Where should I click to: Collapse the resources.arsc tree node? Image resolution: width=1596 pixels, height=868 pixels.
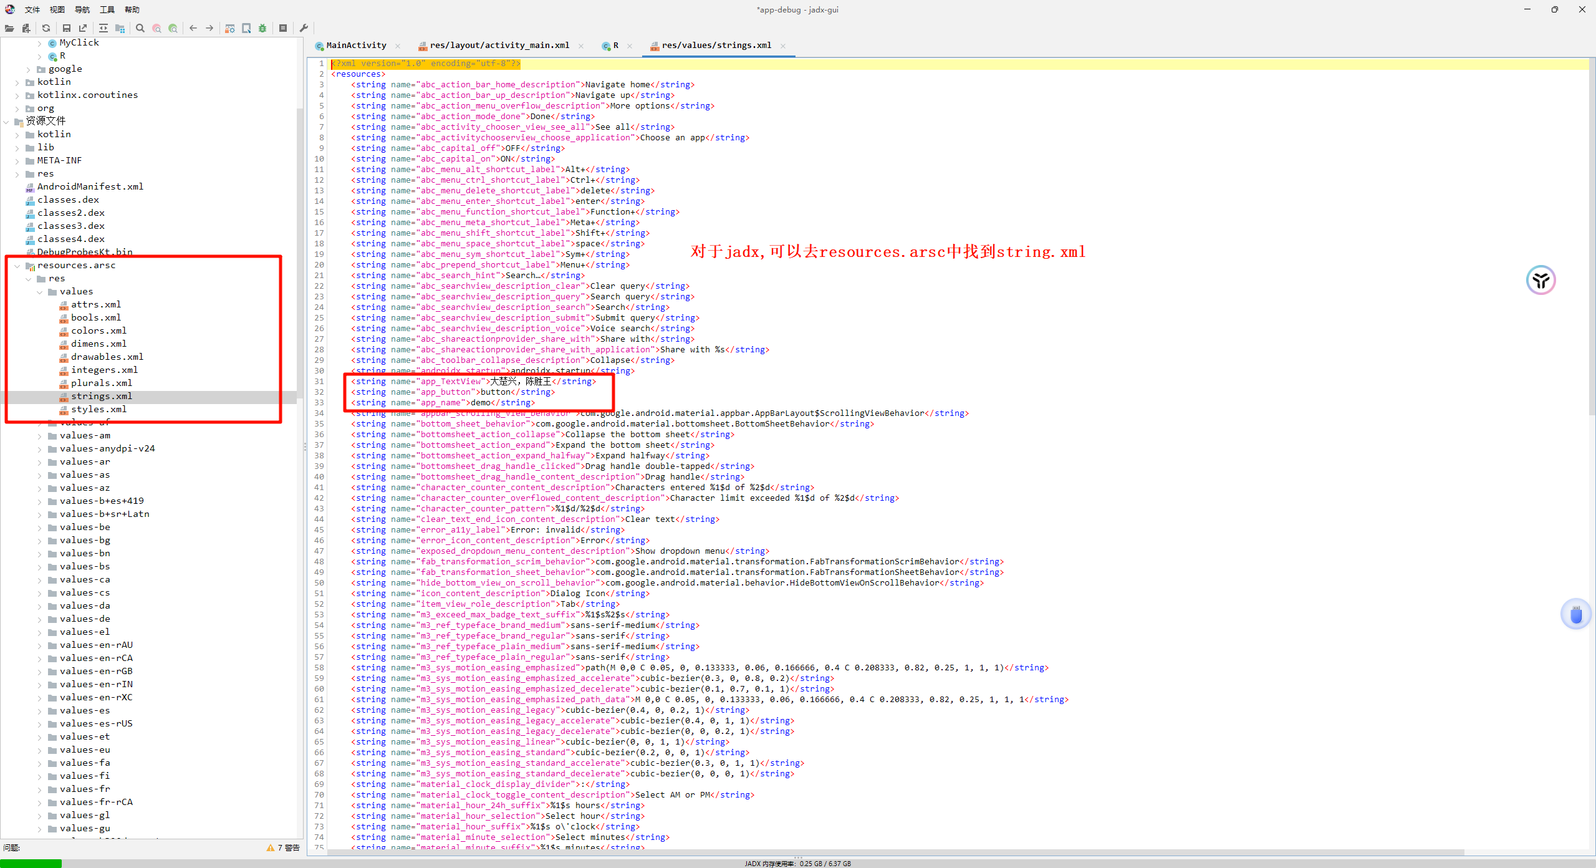pyautogui.click(x=17, y=266)
